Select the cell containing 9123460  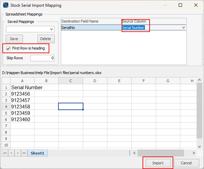22,119
